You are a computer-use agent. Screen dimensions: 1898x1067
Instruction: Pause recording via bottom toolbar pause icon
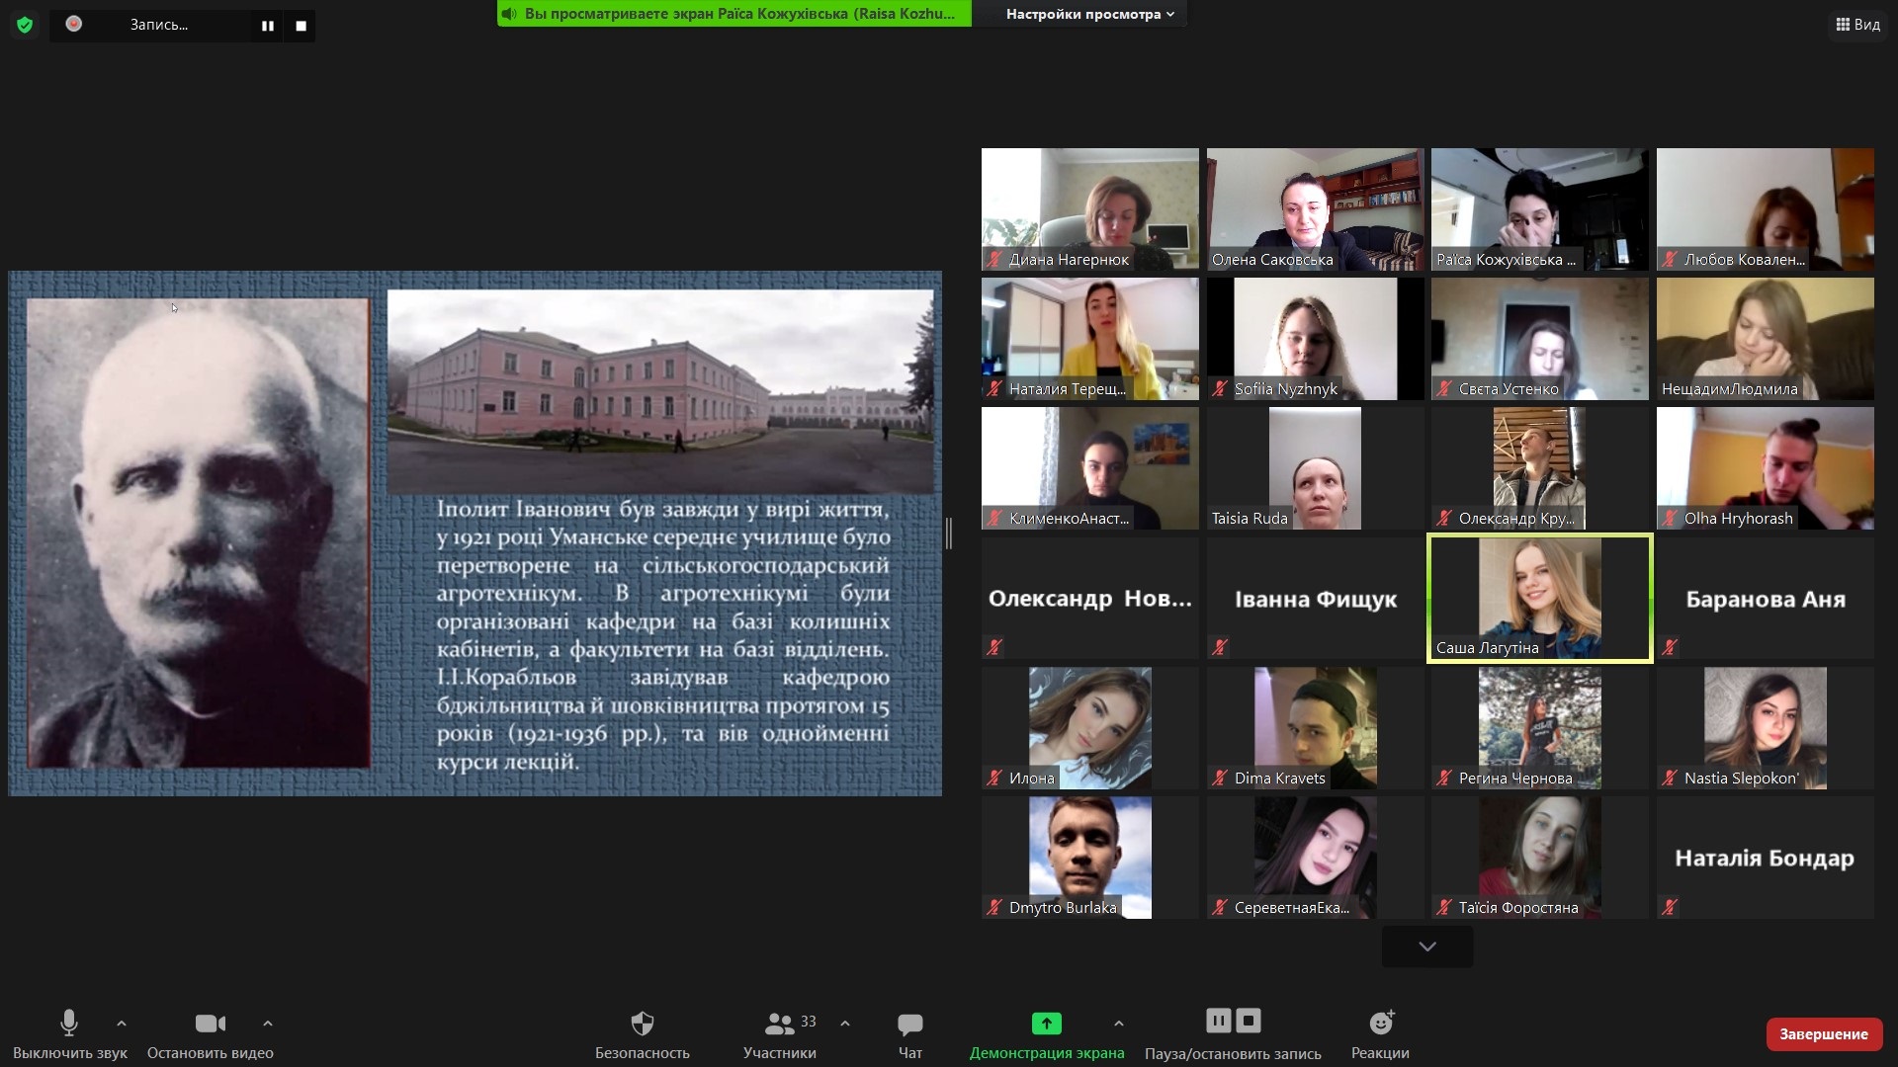[x=1219, y=1021]
